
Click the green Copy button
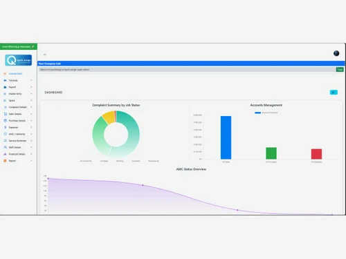point(340,70)
